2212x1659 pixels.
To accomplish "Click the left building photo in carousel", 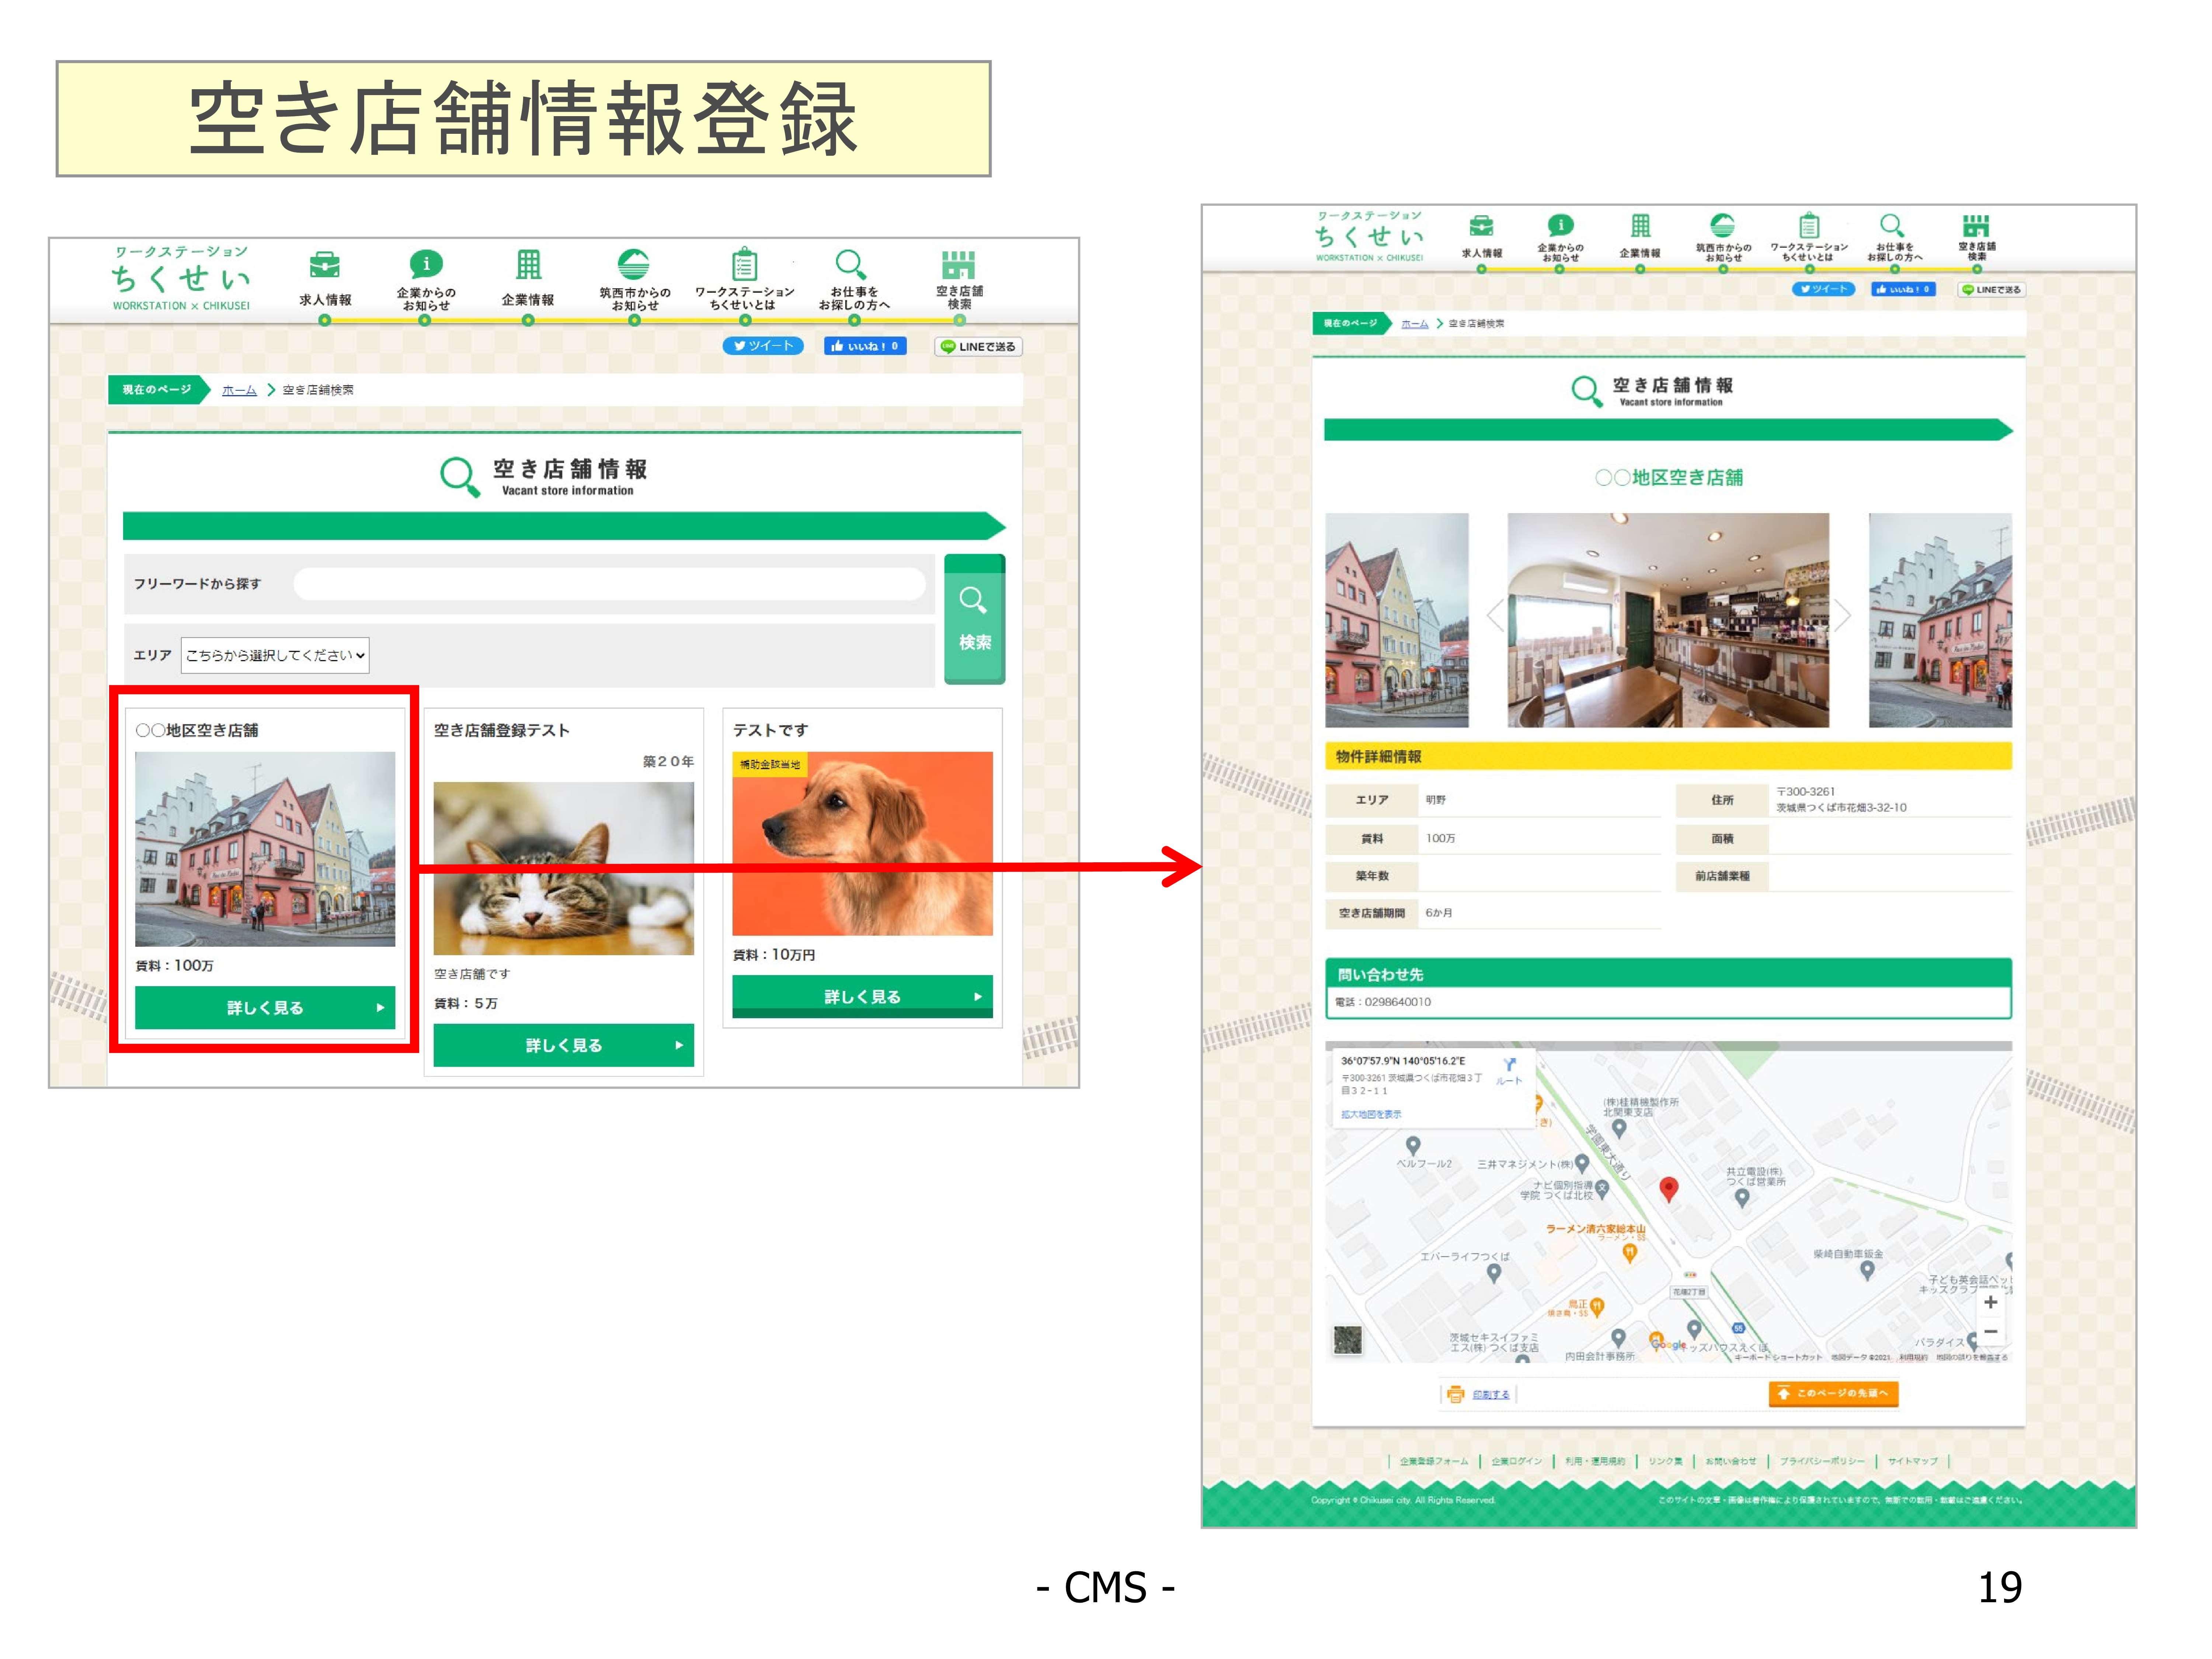I will click(1397, 620).
